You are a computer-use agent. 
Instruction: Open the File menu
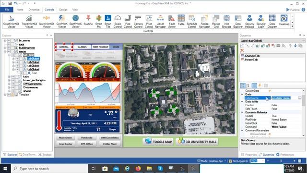coord(7,10)
